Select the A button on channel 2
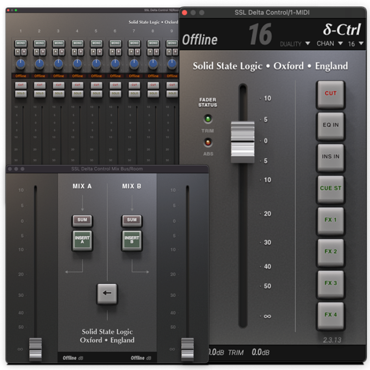This screenshot has height=370, width=370. pyautogui.click(x=37, y=52)
